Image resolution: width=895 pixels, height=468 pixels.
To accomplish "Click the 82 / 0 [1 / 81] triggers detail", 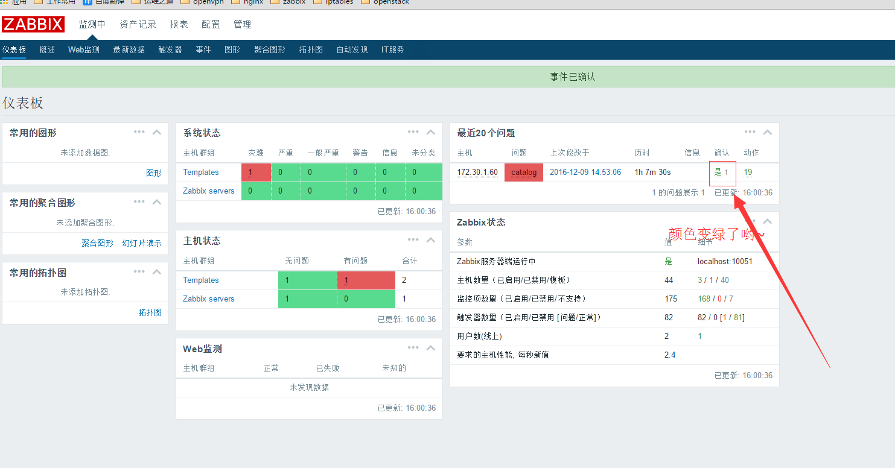I will coord(721,318).
